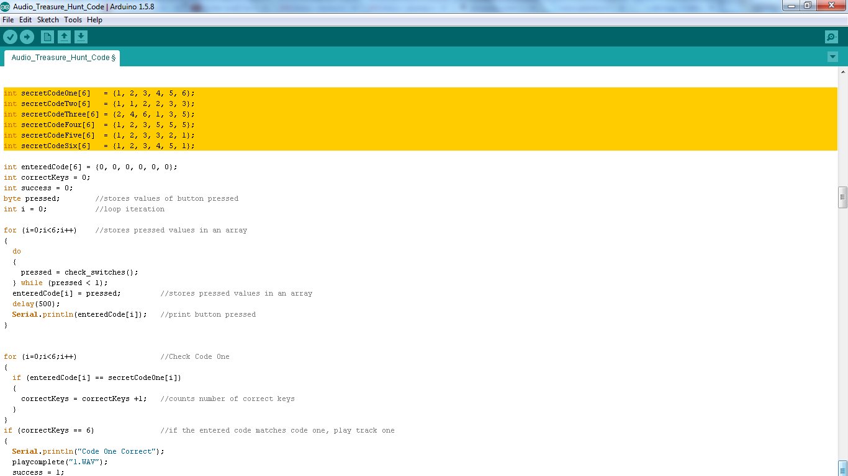Click the secretCodeOne[6] declaration line
Screen dimensions: 848x476
click(x=99, y=93)
